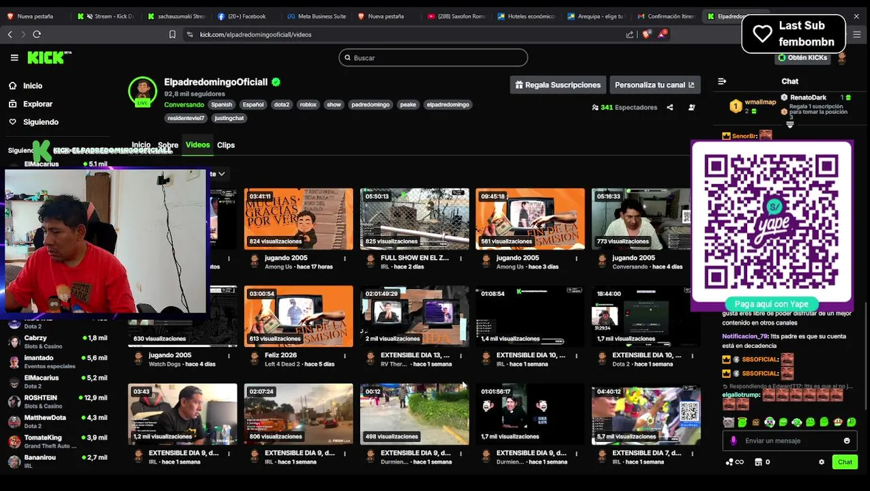Click the green Chat send button
This screenshot has height=491, width=870.
coord(845,462)
